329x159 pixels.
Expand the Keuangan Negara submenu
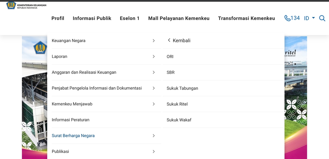[154, 41]
